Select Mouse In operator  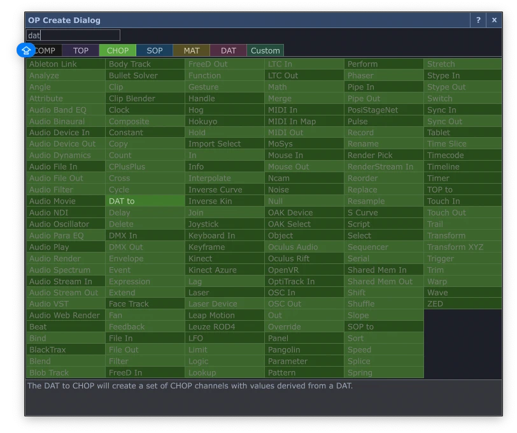[304, 155]
